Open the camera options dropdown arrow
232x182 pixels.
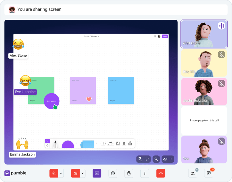coord(83,173)
